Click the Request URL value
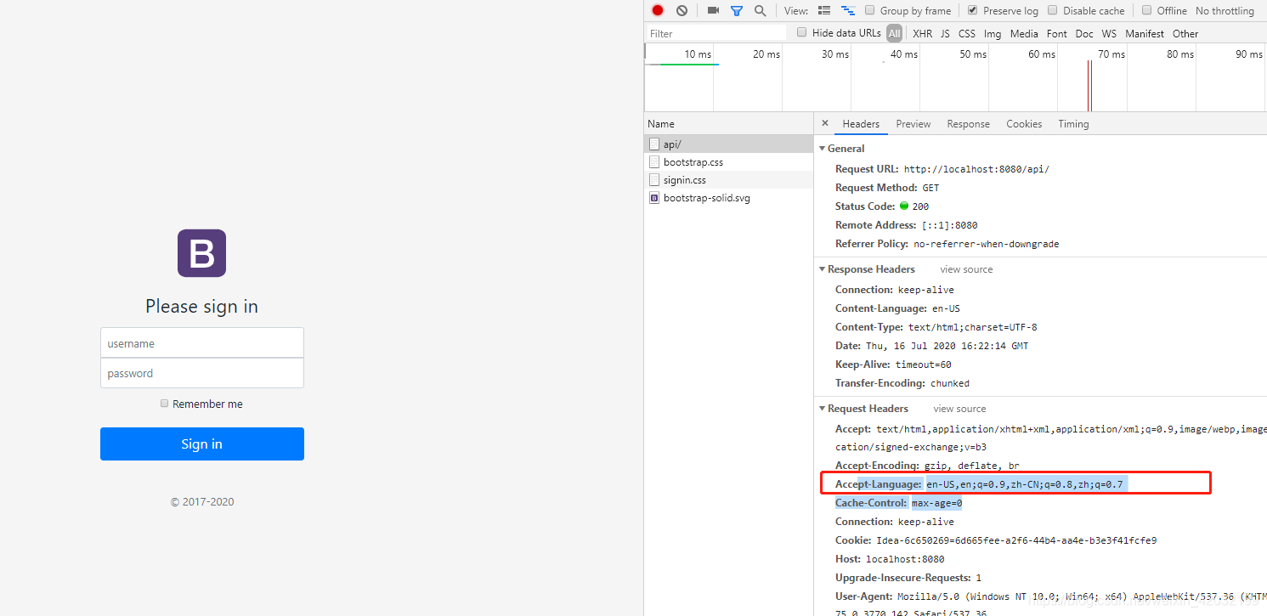The width and height of the screenshot is (1267, 616). pyautogui.click(x=976, y=169)
